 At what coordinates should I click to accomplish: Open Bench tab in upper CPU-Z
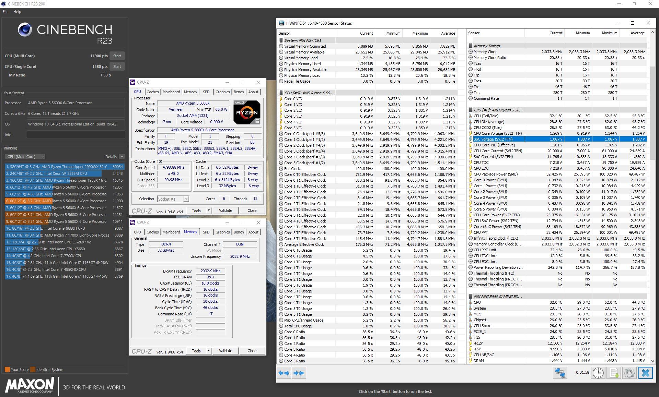point(239,92)
